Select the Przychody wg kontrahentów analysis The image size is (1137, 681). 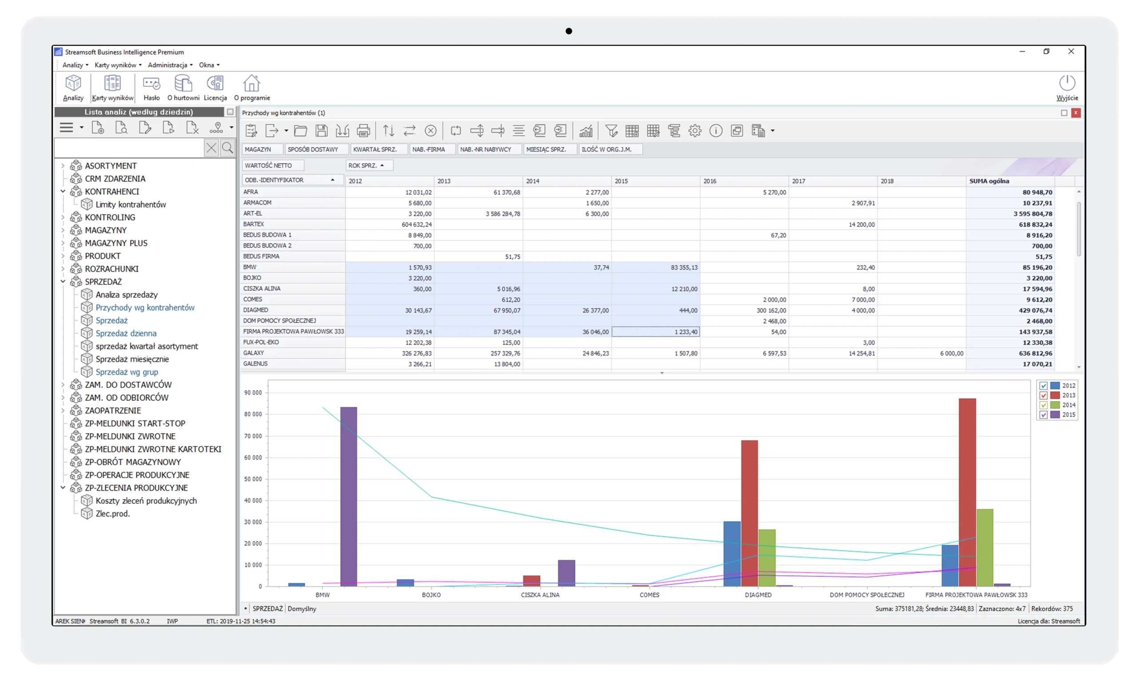pos(145,307)
